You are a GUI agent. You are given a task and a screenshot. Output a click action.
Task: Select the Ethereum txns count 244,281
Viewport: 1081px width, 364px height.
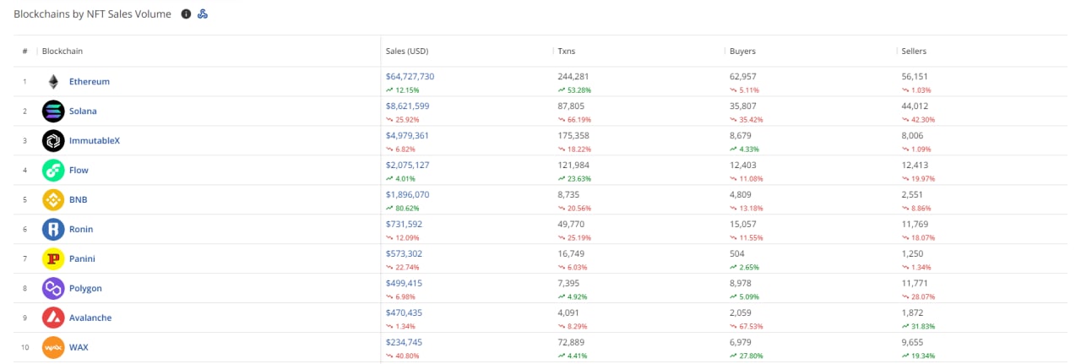coord(573,76)
